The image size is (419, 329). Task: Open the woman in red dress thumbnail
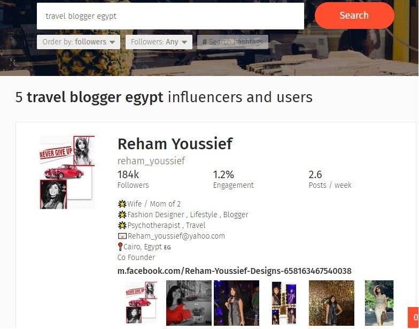189,303
